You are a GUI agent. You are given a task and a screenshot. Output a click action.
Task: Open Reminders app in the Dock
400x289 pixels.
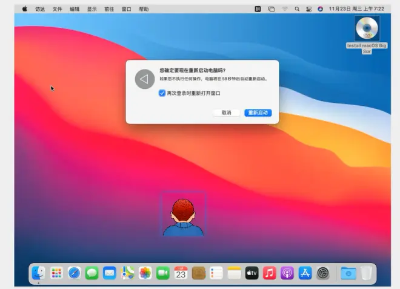[216, 273]
